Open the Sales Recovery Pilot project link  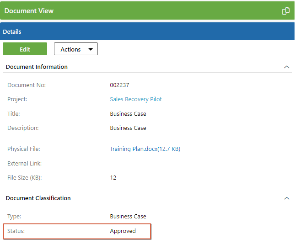[x=136, y=99]
